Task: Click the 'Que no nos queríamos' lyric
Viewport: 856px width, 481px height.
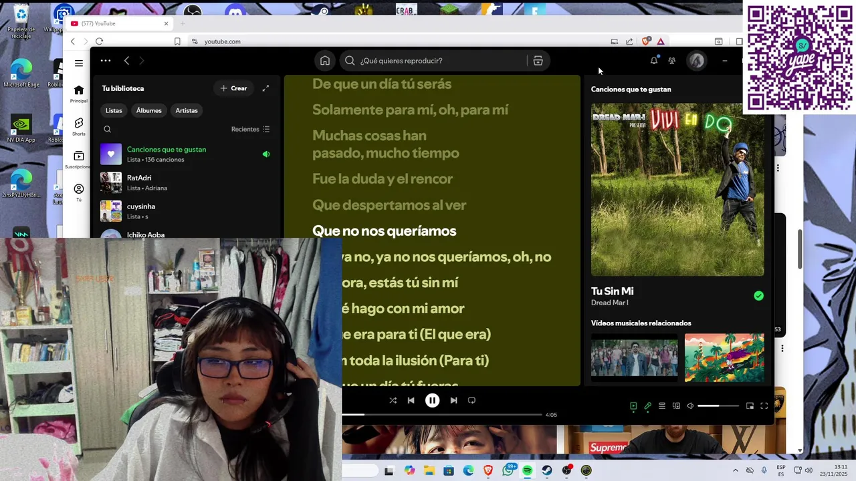Action: click(x=384, y=231)
